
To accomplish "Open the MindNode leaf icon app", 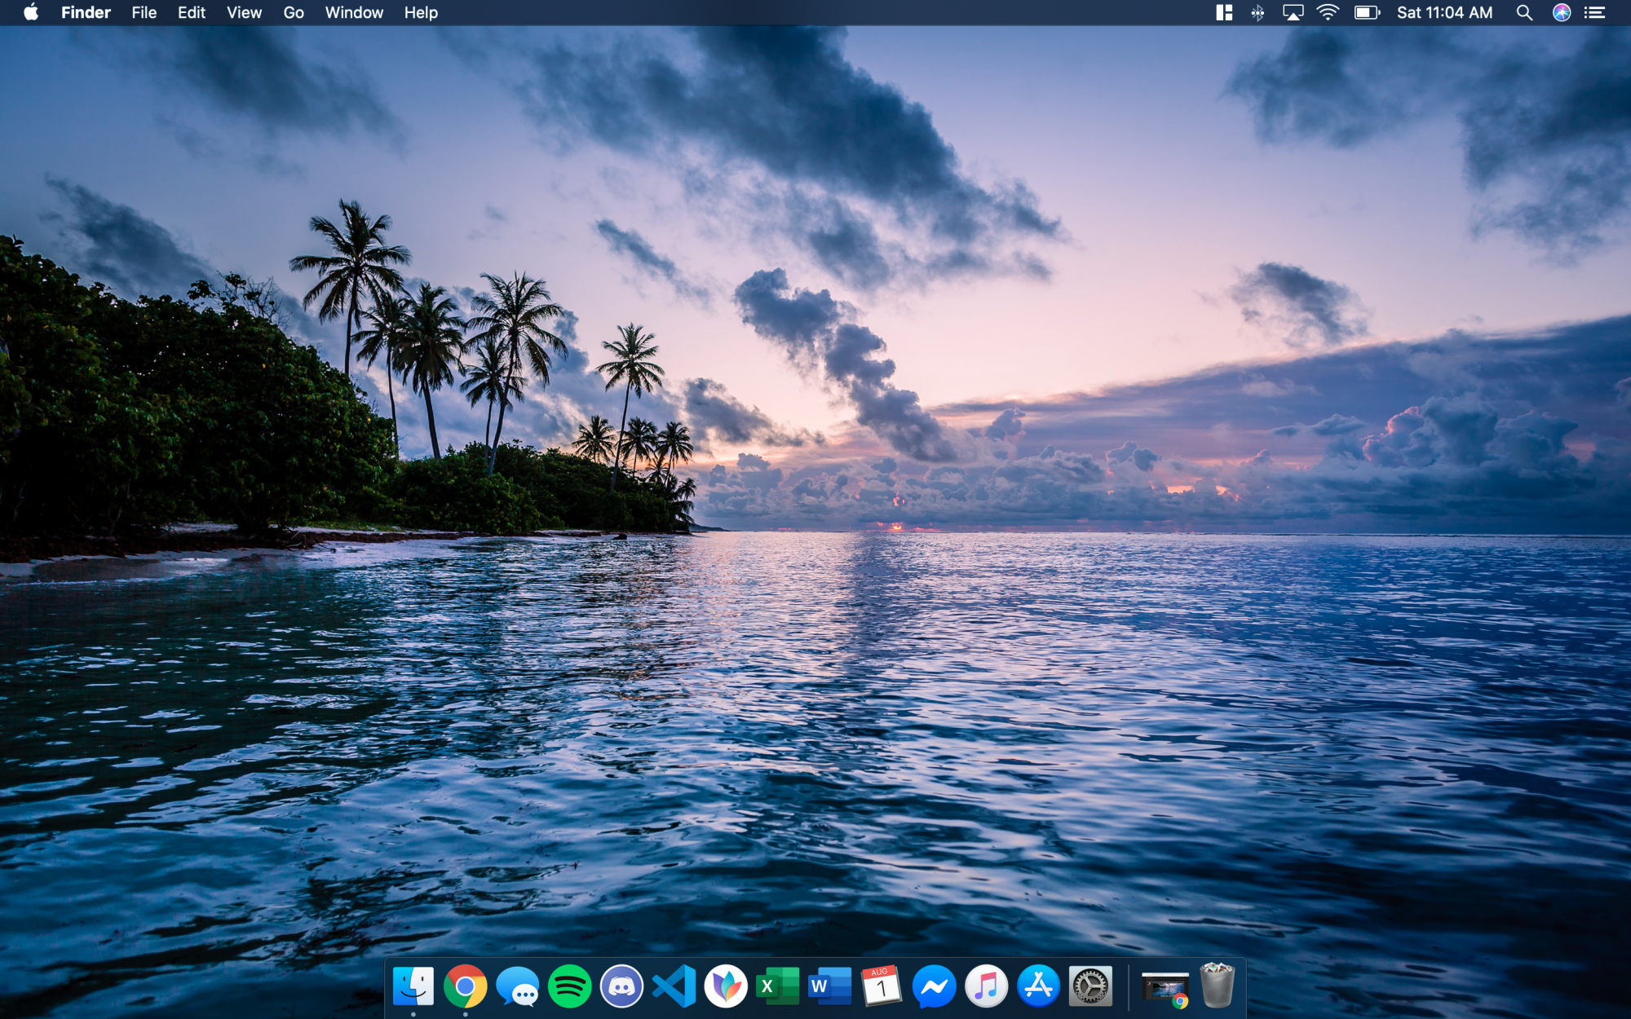I will click(x=726, y=986).
